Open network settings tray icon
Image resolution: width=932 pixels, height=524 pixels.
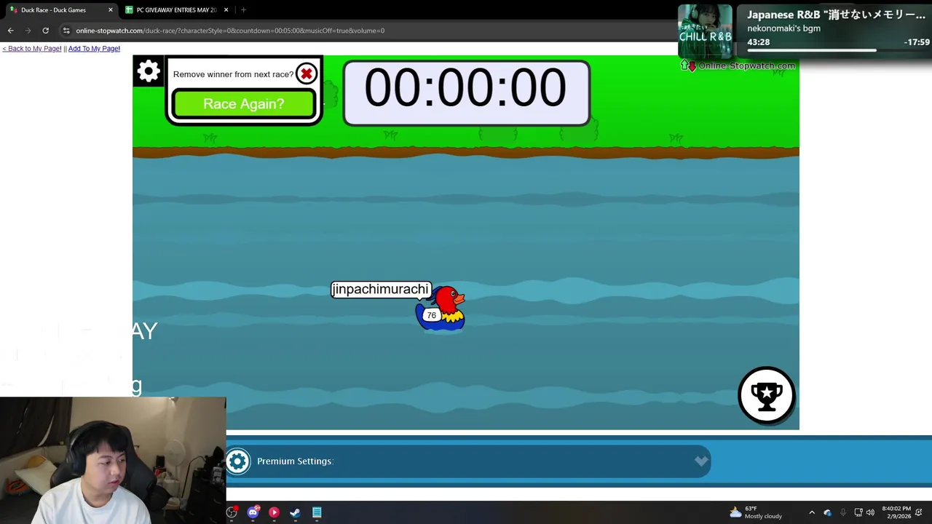[x=858, y=512]
